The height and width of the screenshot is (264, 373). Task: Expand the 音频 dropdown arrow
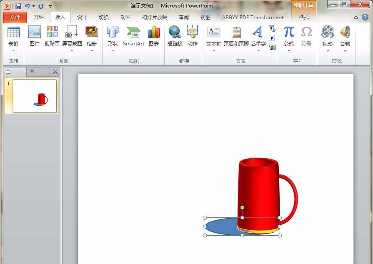(345, 51)
